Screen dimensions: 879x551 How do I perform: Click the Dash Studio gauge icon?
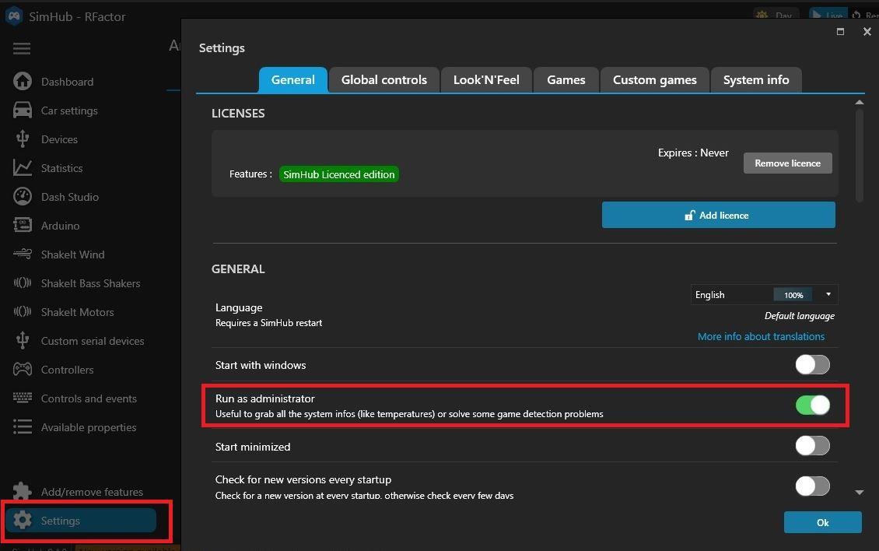[x=23, y=196]
